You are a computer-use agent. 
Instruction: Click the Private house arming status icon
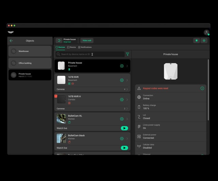tap(59, 40)
